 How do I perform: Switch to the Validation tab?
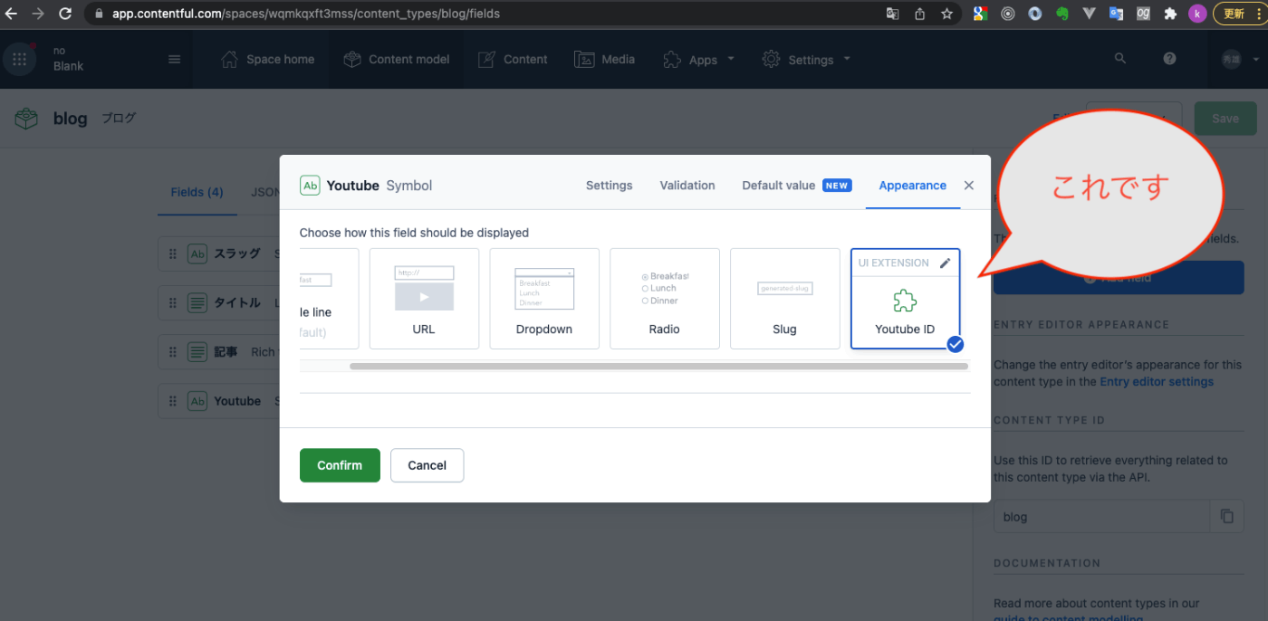687,186
